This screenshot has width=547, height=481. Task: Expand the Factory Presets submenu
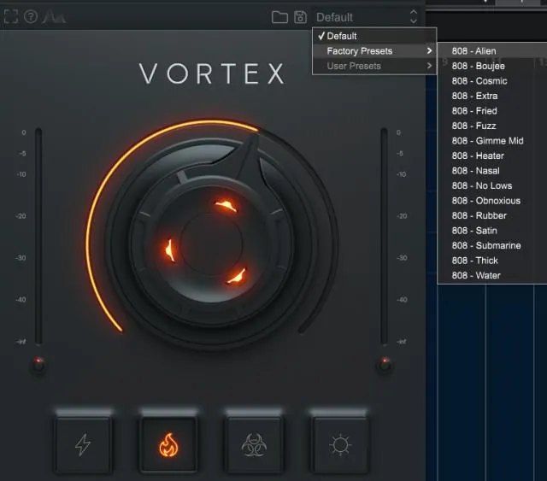(x=374, y=51)
